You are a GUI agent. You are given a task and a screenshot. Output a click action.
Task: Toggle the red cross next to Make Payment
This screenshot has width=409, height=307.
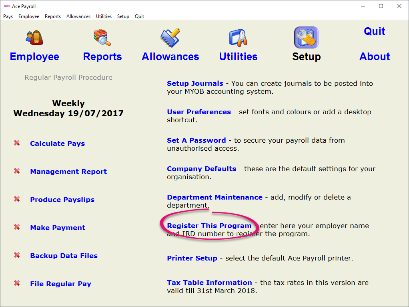pos(17,227)
